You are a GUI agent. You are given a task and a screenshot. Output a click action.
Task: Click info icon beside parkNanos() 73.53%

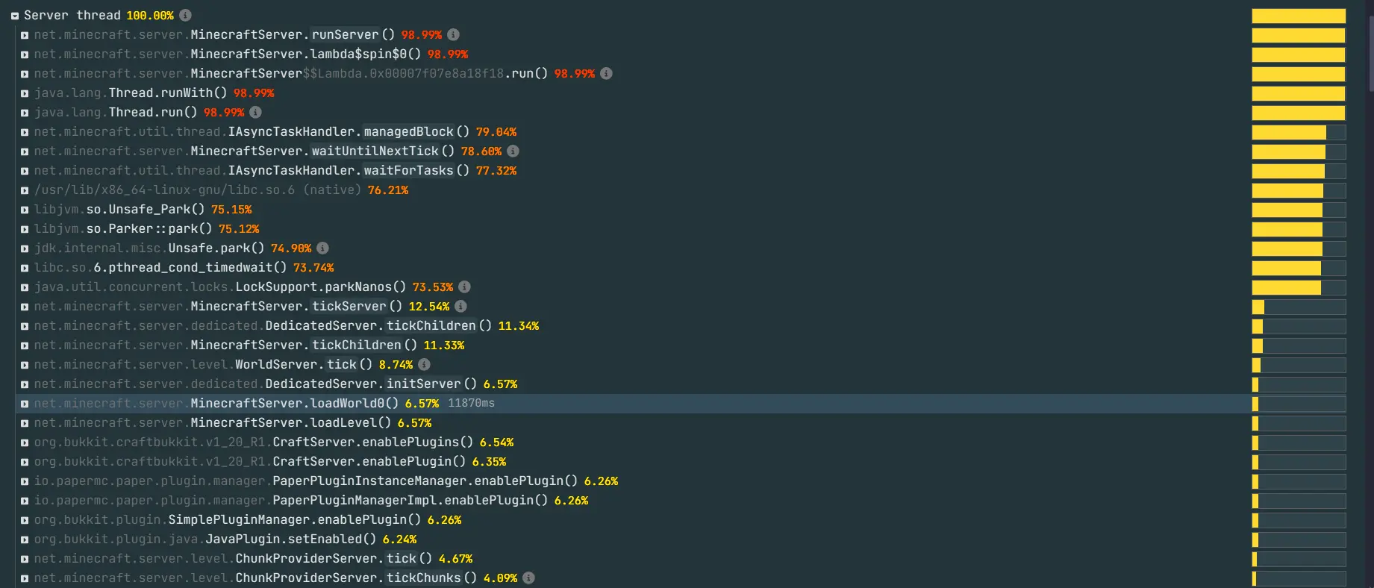464,287
